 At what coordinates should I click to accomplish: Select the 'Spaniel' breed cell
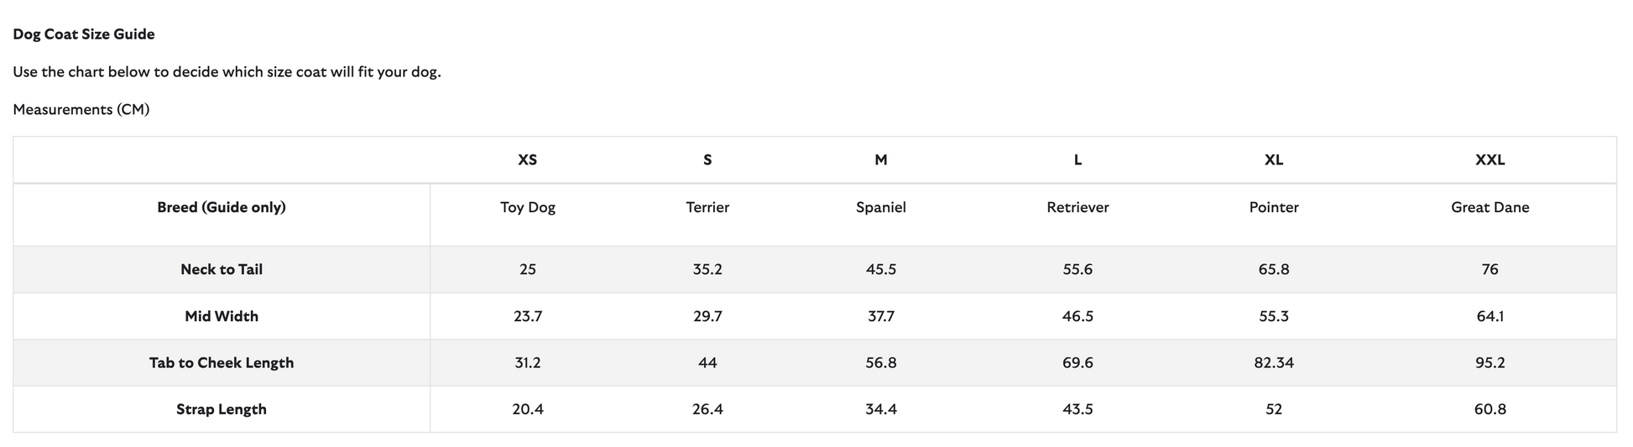tap(880, 207)
